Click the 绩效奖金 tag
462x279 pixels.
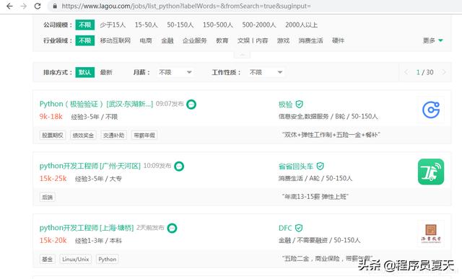click(83, 136)
